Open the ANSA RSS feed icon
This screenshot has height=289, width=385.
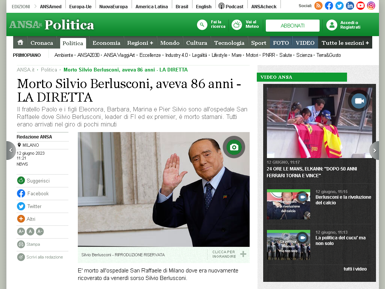318,6
